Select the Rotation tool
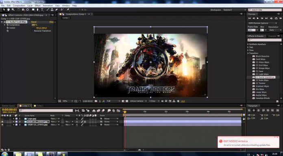This screenshot has height=156, width=283. [x=19, y=10]
